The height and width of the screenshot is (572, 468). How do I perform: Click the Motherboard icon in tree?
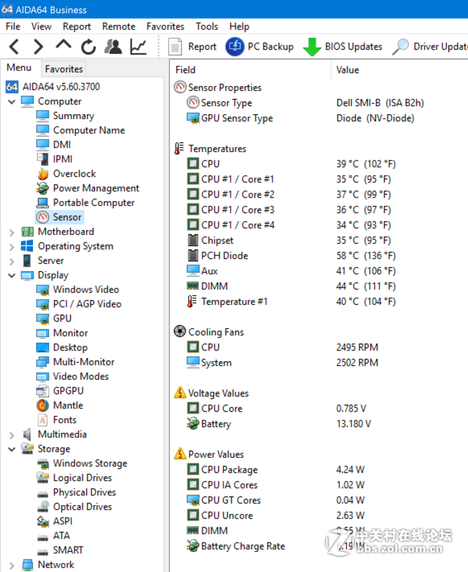(x=28, y=232)
